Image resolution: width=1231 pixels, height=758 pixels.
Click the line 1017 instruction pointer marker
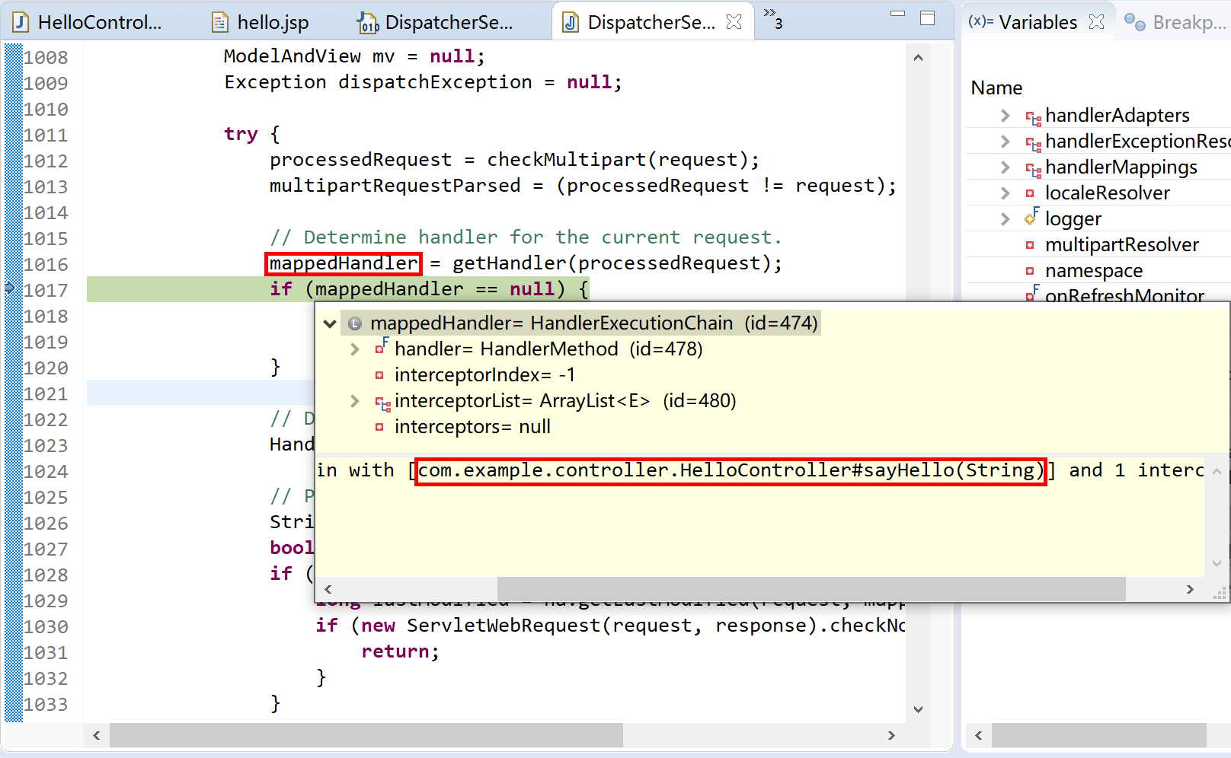pyautogui.click(x=10, y=288)
